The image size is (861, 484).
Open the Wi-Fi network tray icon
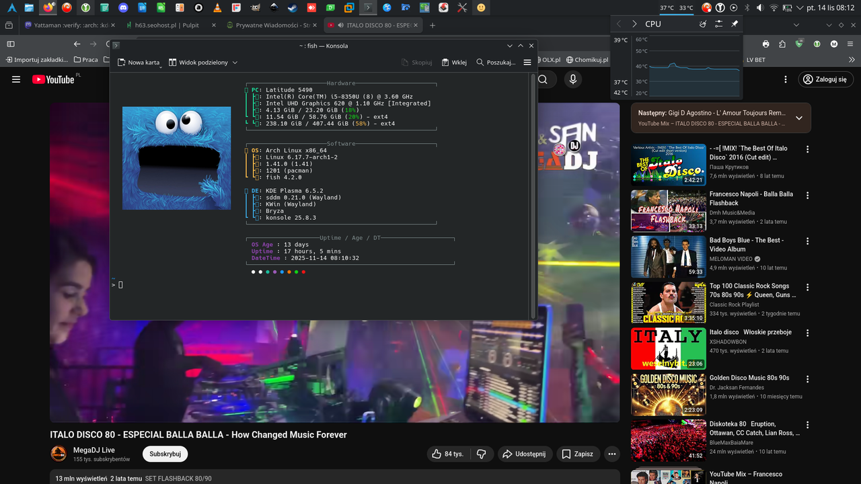(x=774, y=8)
